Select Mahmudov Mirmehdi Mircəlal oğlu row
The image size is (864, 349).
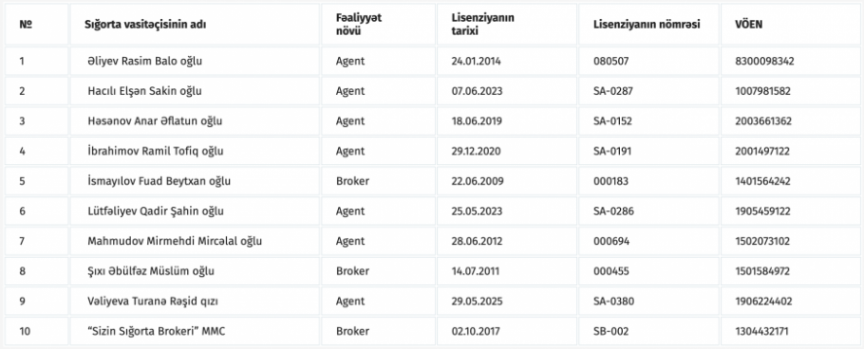pyautogui.click(x=175, y=241)
